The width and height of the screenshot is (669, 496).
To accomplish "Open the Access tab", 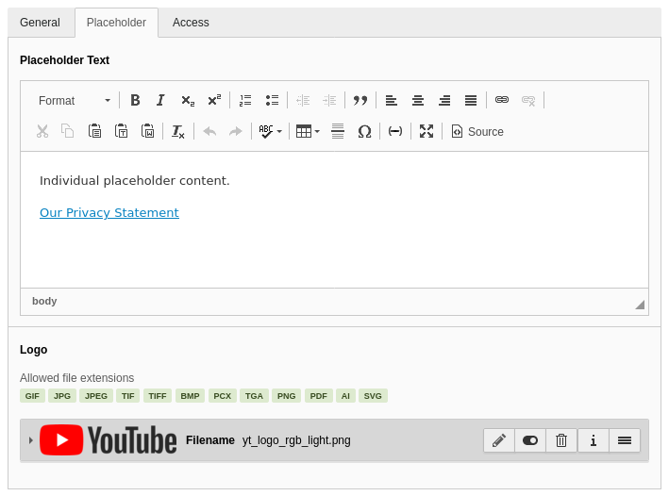I will click(x=191, y=23).
